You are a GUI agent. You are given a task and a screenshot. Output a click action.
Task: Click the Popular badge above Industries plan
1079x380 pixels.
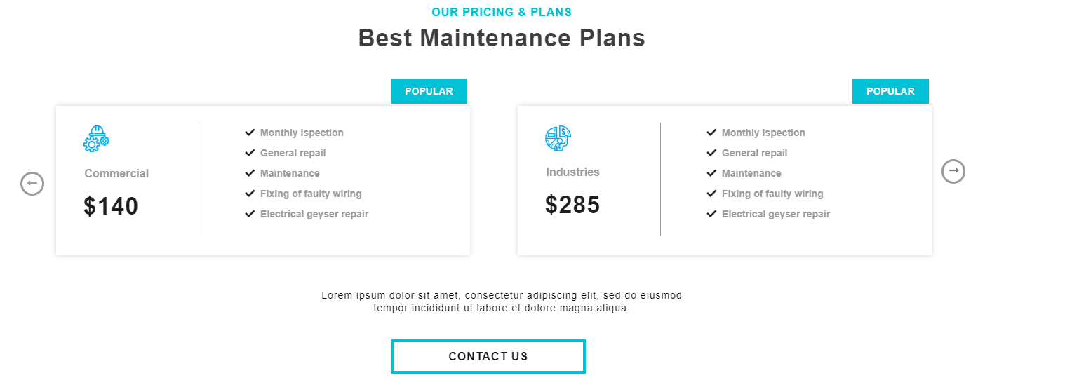point(890,91)
